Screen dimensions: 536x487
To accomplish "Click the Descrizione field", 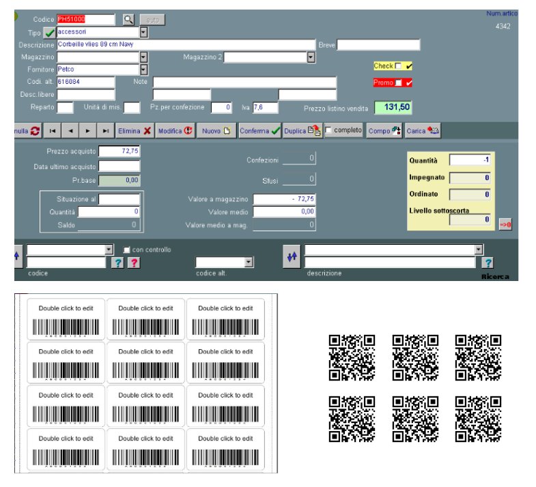I will tap(186, 44).
